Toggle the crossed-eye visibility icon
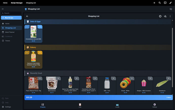 (171, 9)
